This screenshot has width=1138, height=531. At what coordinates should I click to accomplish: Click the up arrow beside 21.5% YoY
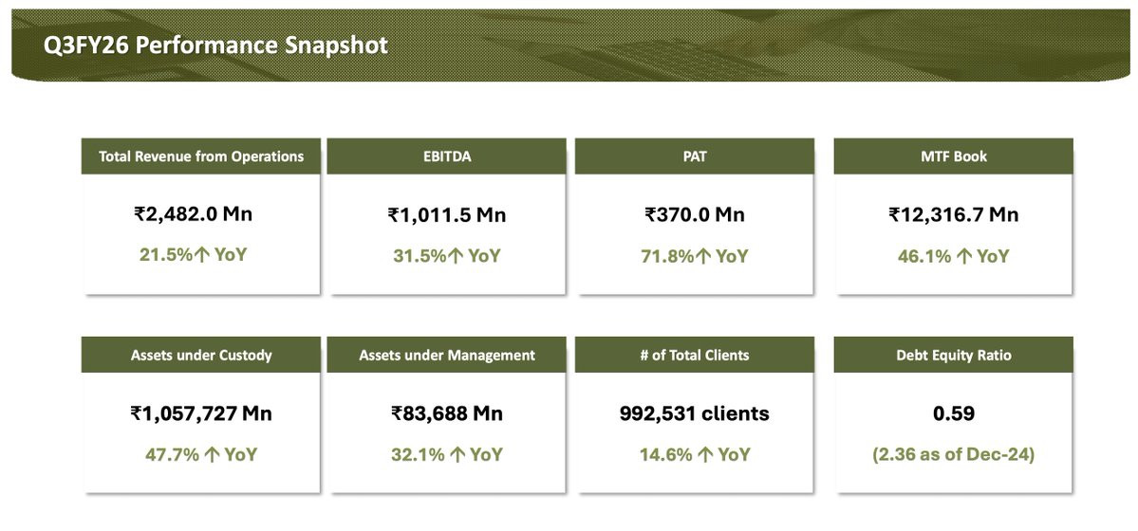[202, 256]
